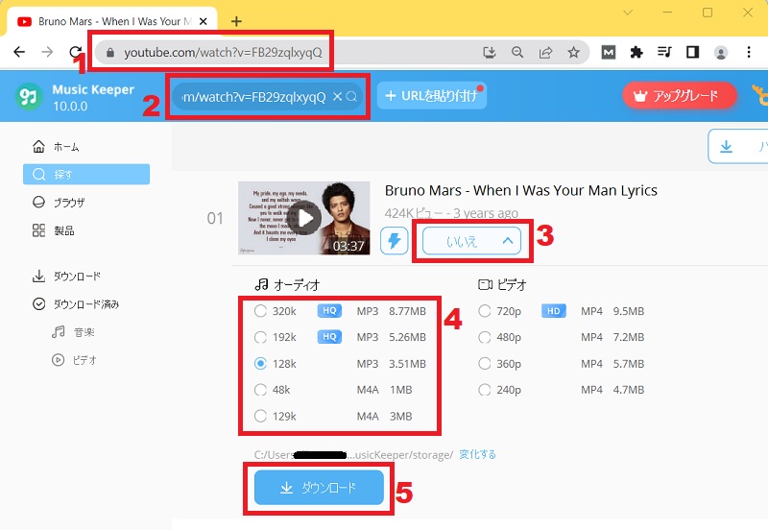The height and width of the screenshot is (530, 768).
Task: Open a new browser tab
Action: click(236, 21)
